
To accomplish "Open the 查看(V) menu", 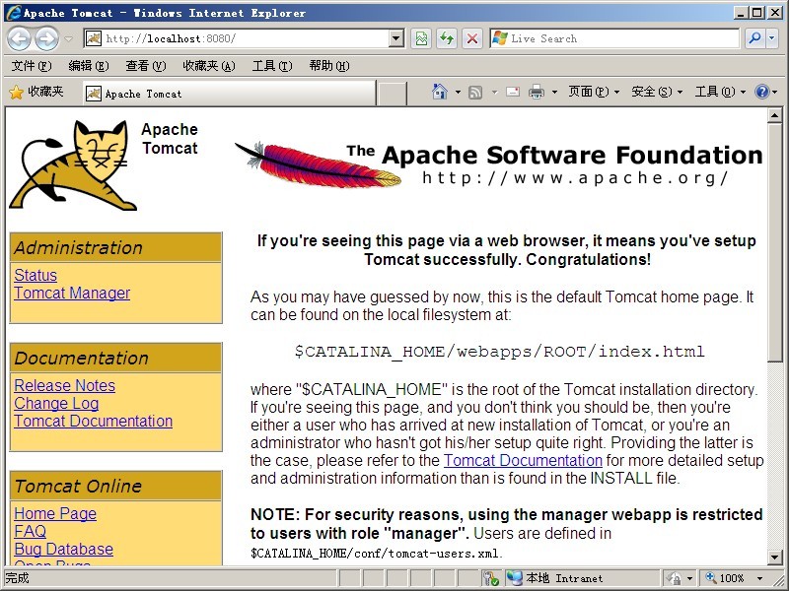I will click(145, 66).
